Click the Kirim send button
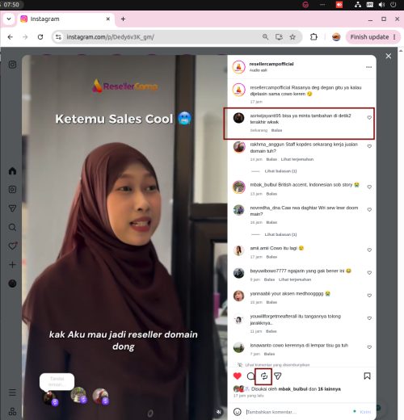Viewport: 404px width, 420px height. [365, 412]
